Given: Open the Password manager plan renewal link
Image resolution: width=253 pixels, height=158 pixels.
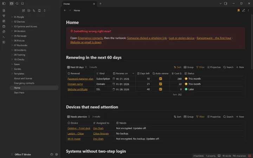Looking at the screenshot, I should coord(80,79).
